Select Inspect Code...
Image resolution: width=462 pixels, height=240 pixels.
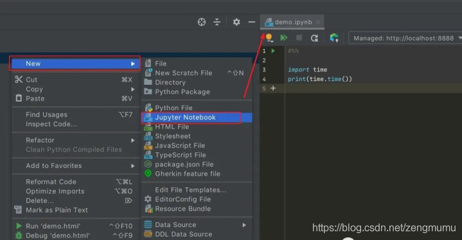[x=76, y=124]
